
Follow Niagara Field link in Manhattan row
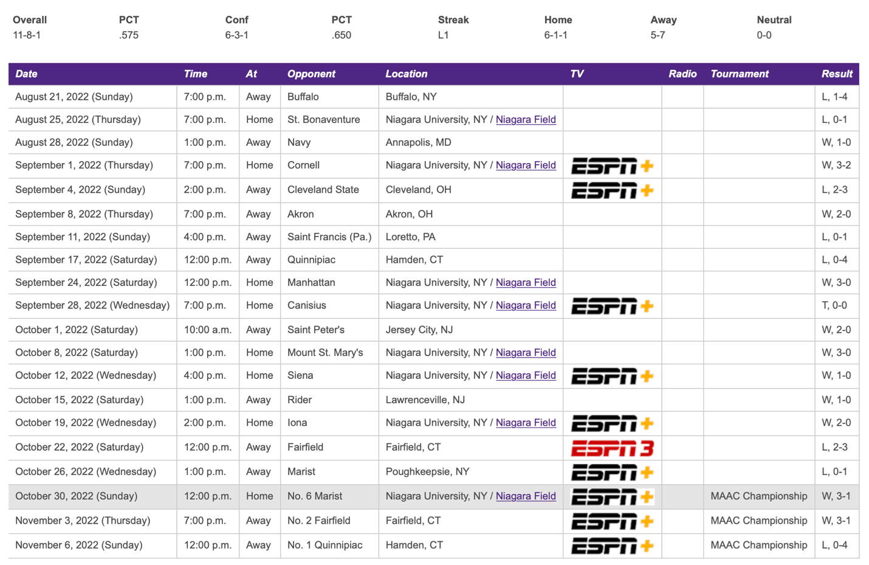[526, 283]
